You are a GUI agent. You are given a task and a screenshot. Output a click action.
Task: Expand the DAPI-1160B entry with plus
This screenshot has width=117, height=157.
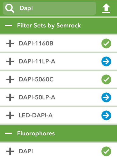pyautogui.click(x=10, y=44)
